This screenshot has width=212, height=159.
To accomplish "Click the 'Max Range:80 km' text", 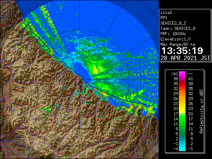I will point(178,44).
